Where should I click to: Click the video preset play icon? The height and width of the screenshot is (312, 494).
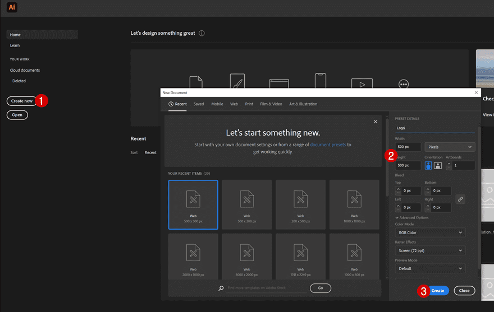(362, 84)
